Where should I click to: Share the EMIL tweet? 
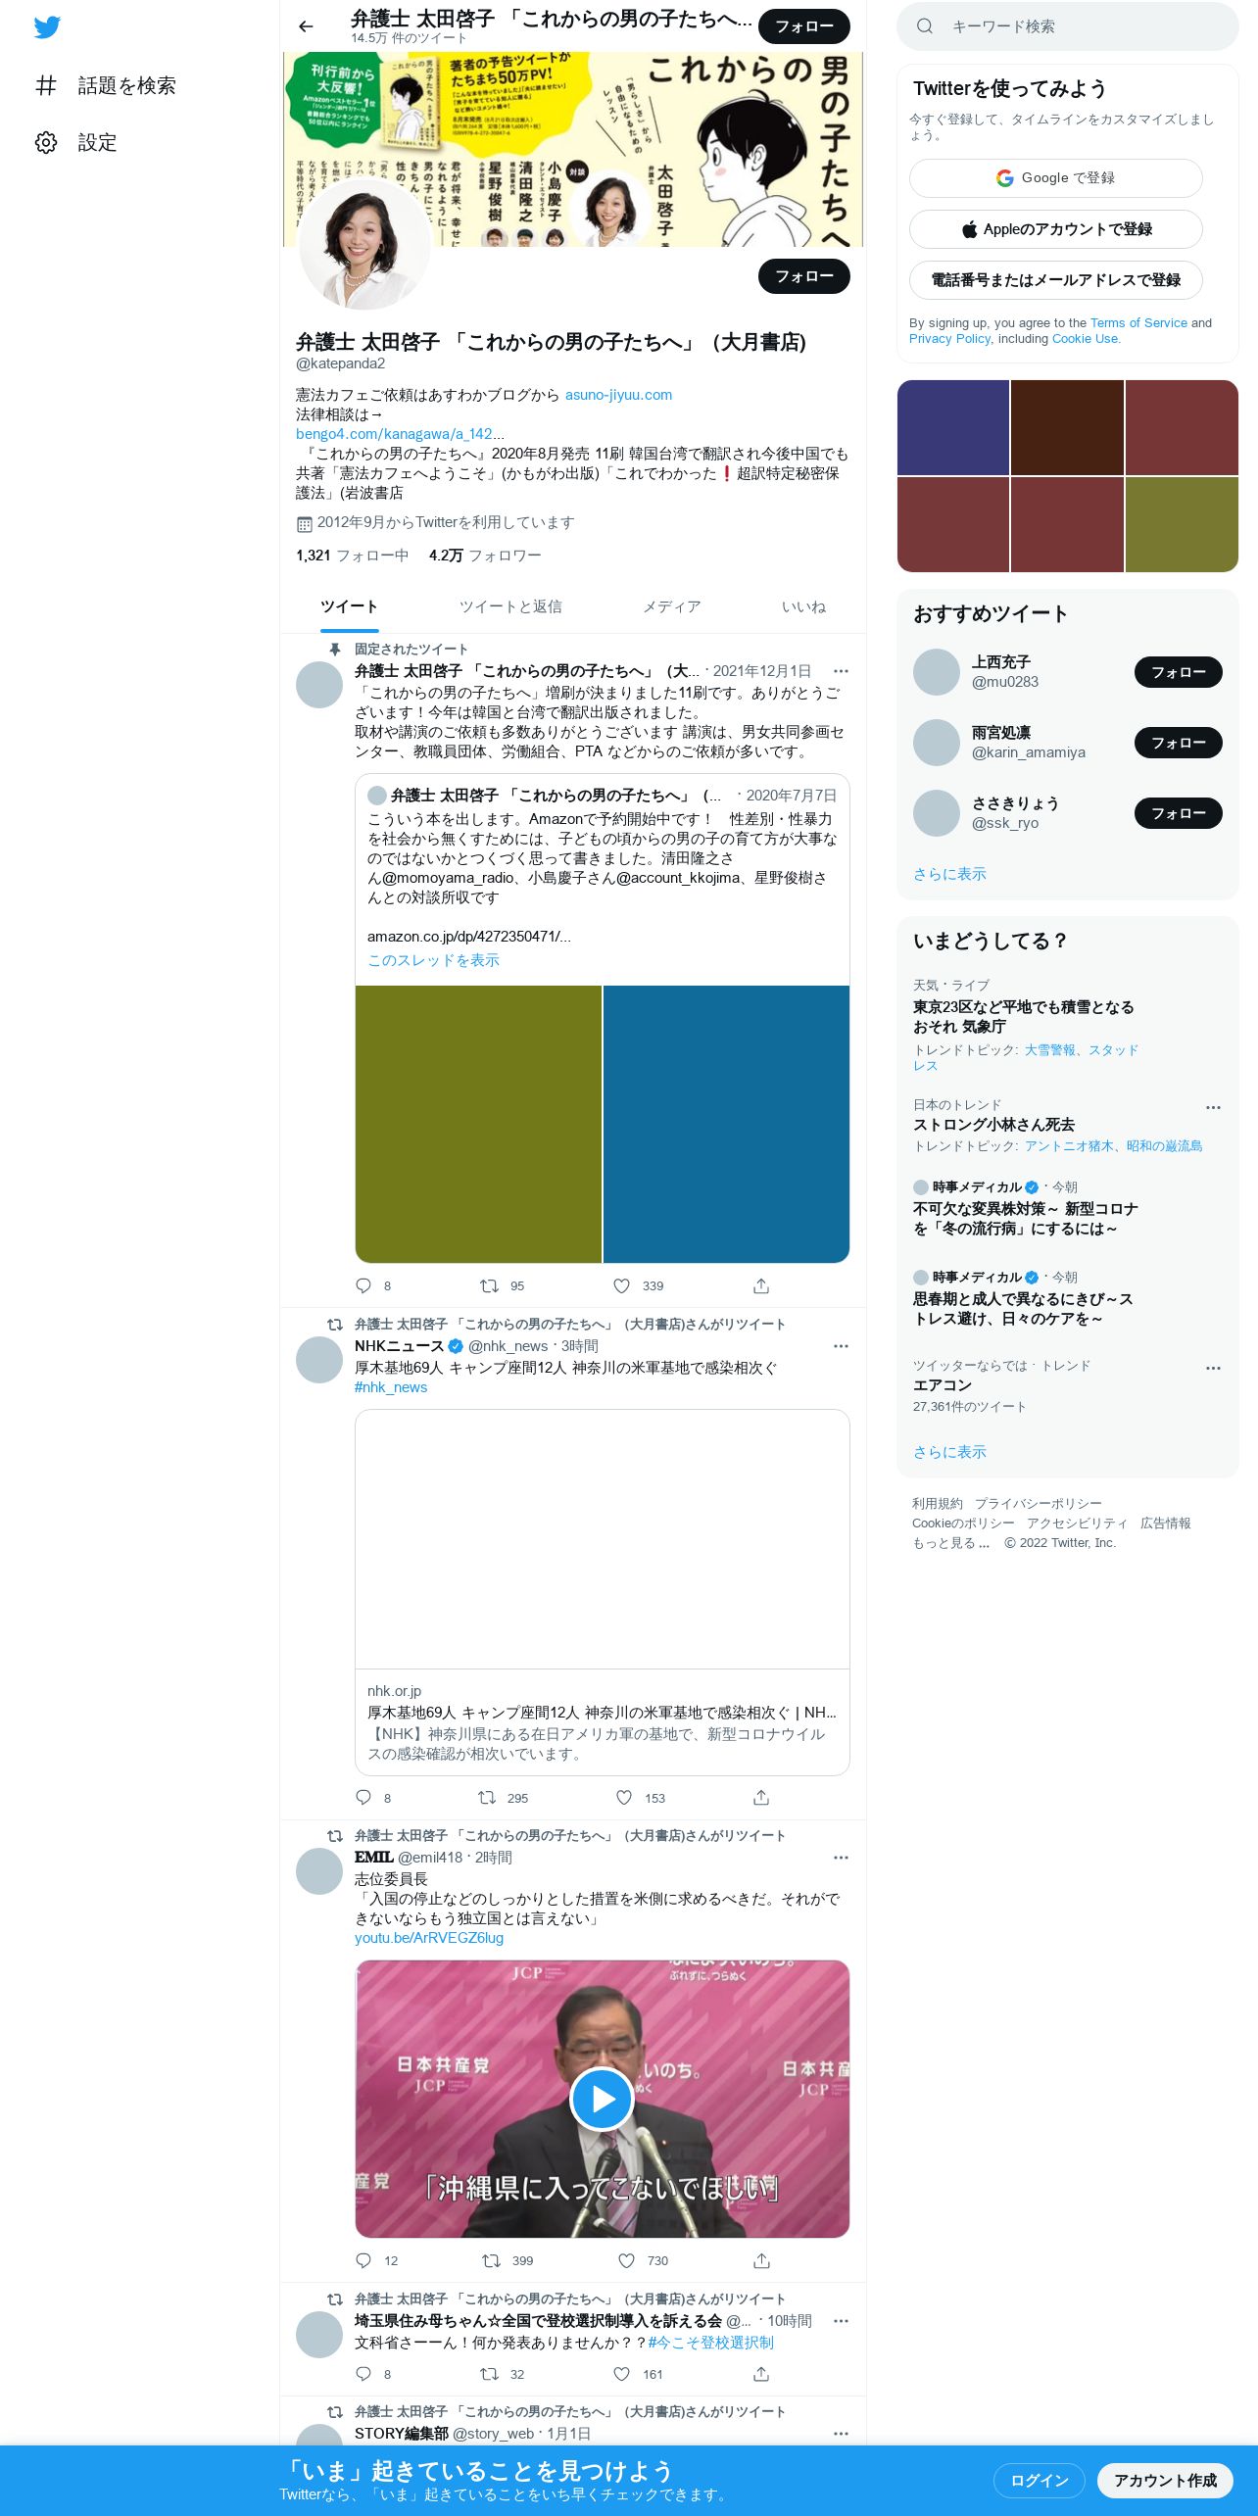tap(761, 2260)
